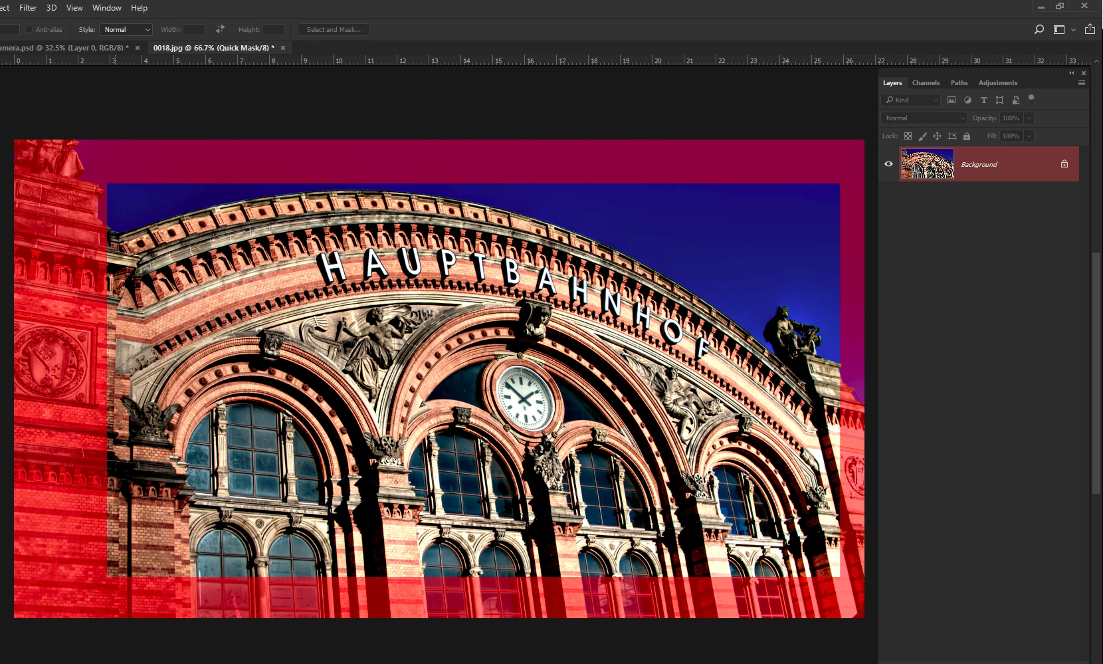
Task: Filter layers by type layers
Action: (983, 100)
